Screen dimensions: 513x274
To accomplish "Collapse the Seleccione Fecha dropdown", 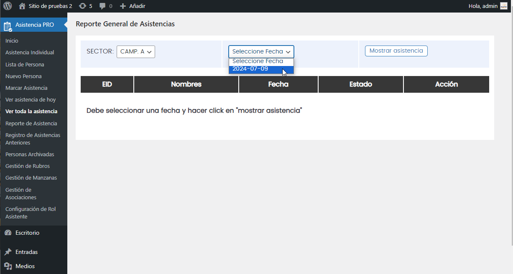I will (x=261, y=52).
